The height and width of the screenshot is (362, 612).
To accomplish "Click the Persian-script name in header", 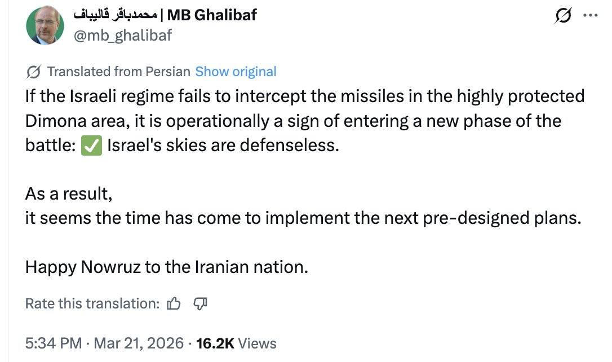I will (115, 15).
